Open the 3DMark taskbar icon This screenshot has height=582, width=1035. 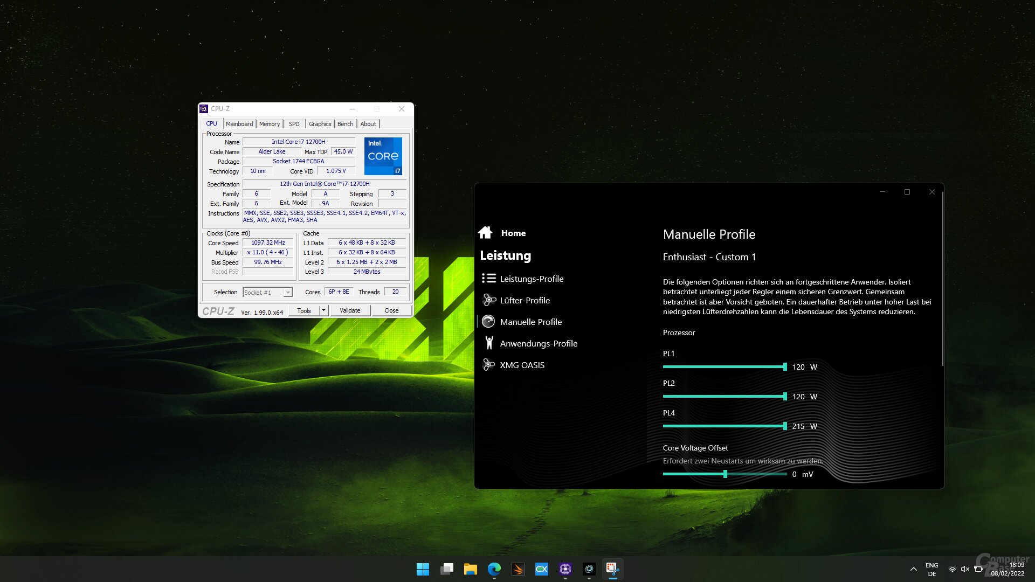pyautogui.click(x=517, y=569)
